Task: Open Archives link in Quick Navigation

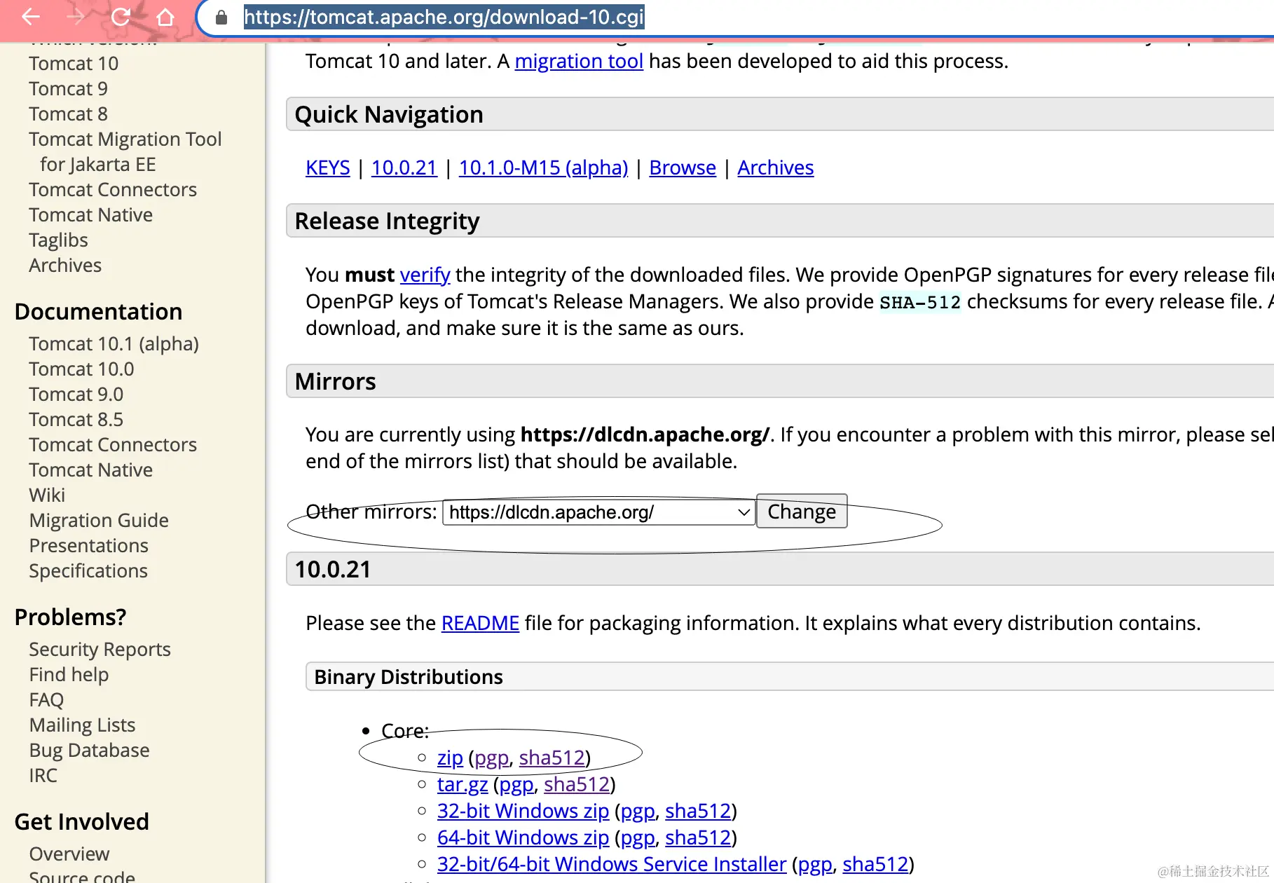Action: [776, 168]
